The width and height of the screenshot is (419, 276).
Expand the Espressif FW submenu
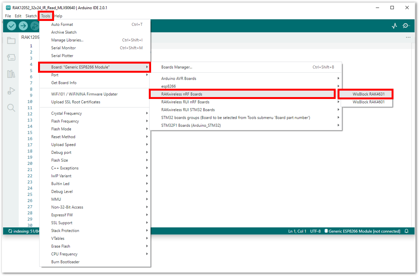point(95,215)
